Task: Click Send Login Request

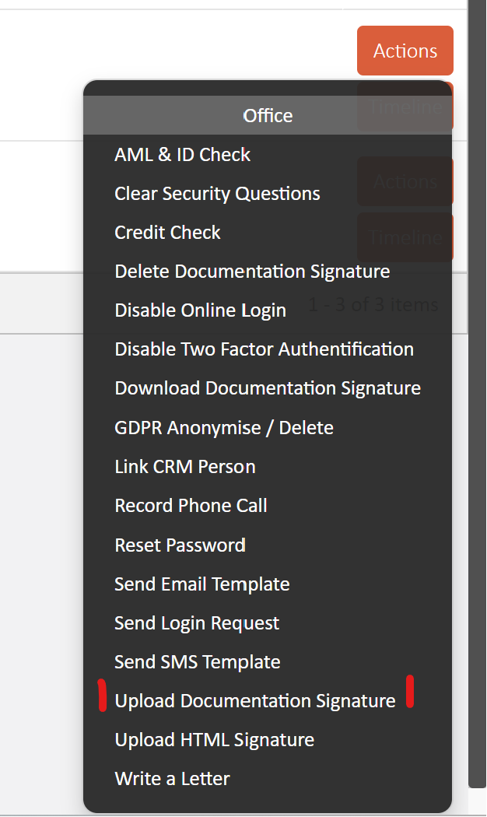Action: click(x=197, y=623)
